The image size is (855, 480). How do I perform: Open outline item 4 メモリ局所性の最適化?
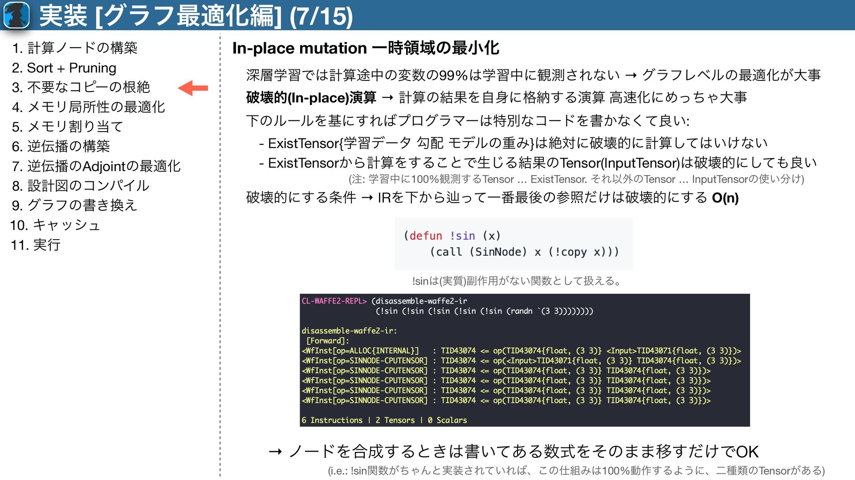tap(89, 107)
